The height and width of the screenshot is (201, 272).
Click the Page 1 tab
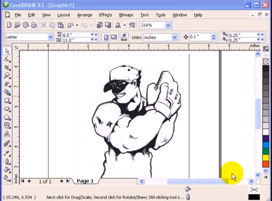85,181
